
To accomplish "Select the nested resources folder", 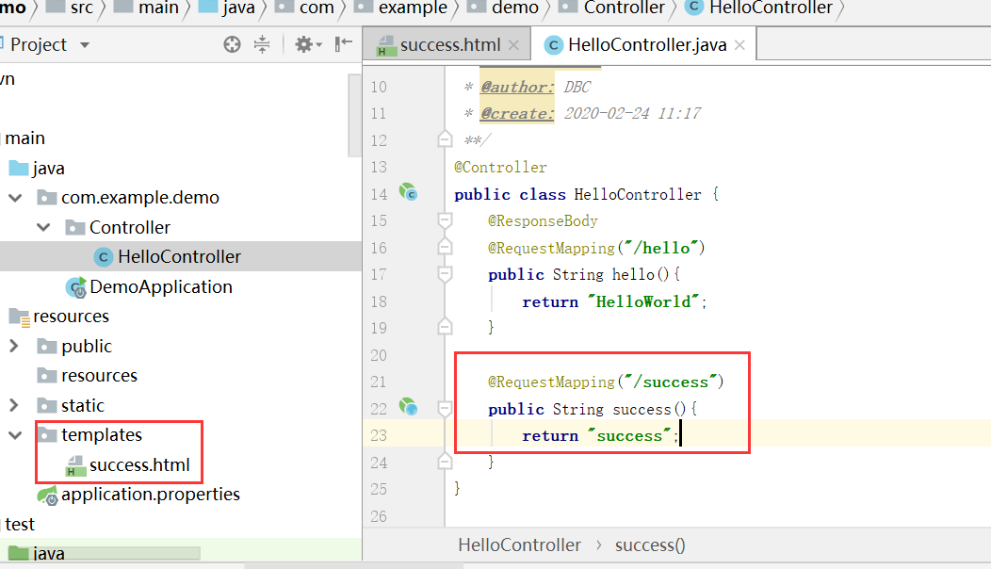I will click(99, 376).
